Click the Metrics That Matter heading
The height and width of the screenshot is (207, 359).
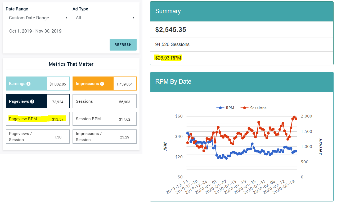(x=71, y=64)
